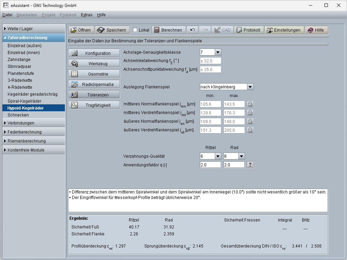Open the Extras menu

(x=86, y=15)
